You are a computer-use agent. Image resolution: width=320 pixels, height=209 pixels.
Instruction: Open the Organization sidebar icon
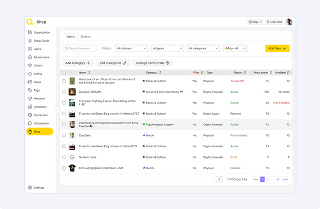30,33
